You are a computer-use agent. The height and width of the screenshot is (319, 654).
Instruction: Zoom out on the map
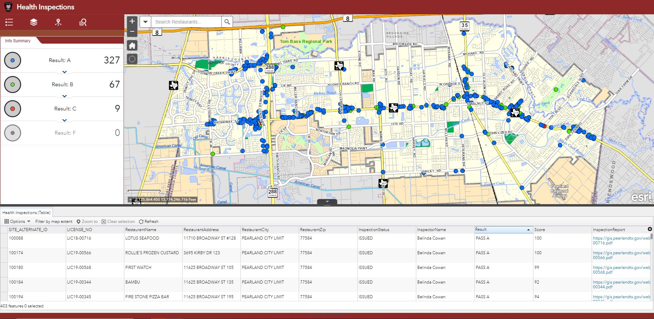pyautogui.click(x=132, y=31)
